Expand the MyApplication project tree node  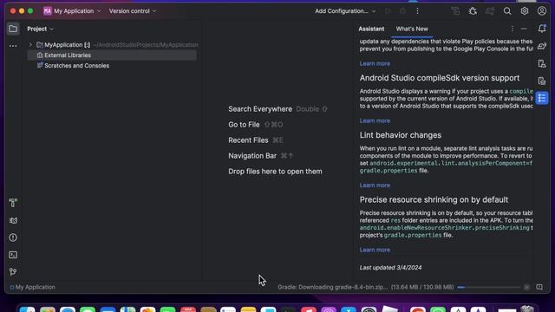(x=30, y=45)
